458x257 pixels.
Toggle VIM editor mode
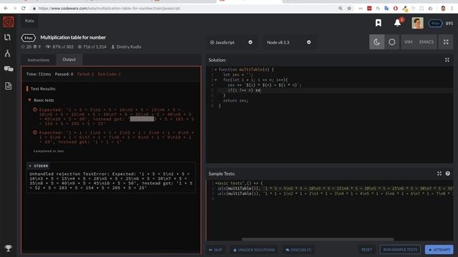tap(409, 42)
